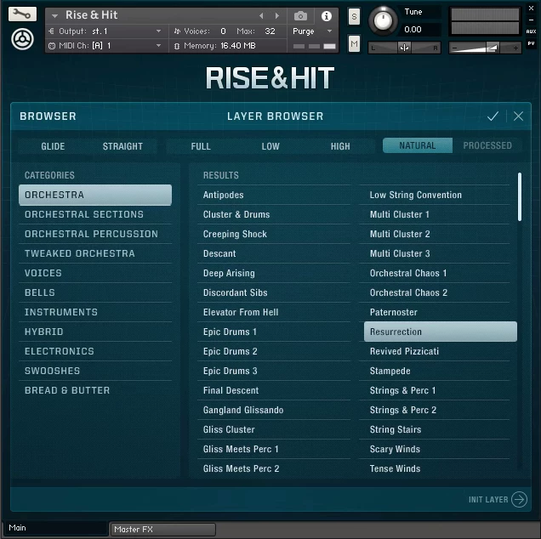Select the Orchestral Chaos 1 result
The height and width of the screenshot is (539, 541).
pos(435,273)
